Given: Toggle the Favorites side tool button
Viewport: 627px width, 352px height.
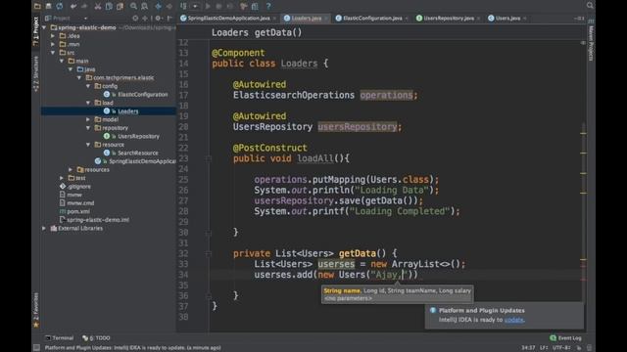Looking at the screenshot, I should (36, 310).
